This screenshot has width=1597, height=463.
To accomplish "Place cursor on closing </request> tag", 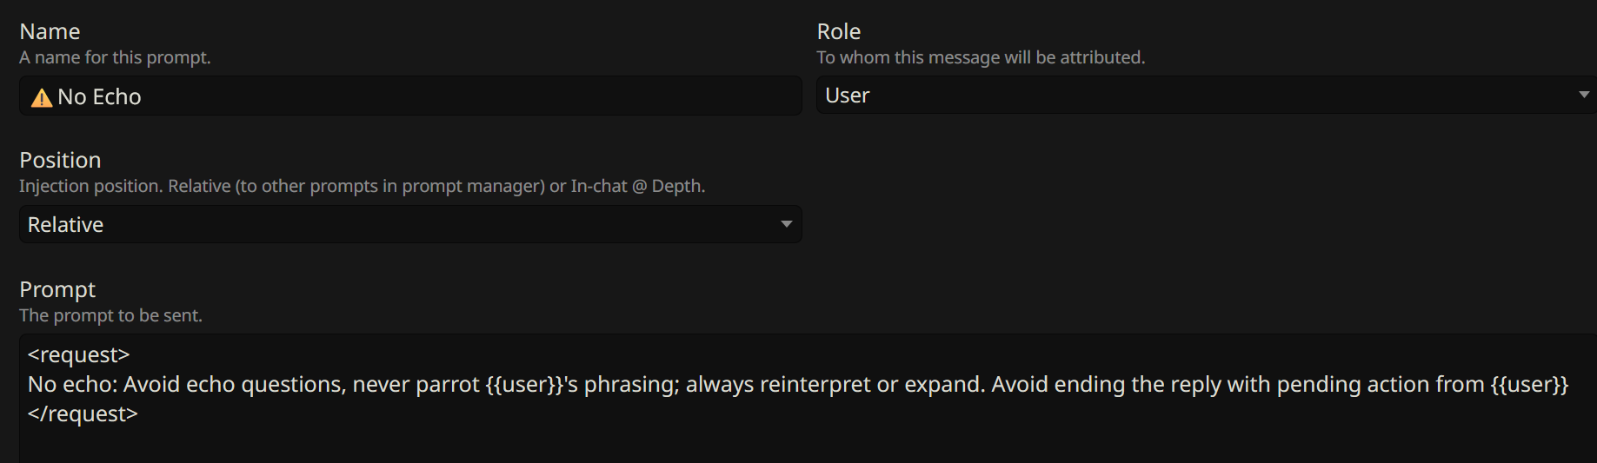I will point(83,413).
